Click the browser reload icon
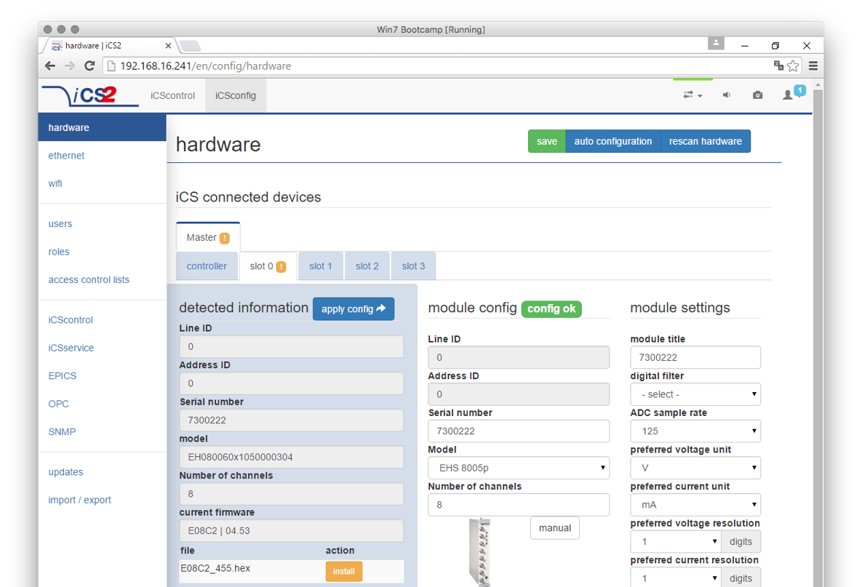862x587 pixels. click(89, 65)
